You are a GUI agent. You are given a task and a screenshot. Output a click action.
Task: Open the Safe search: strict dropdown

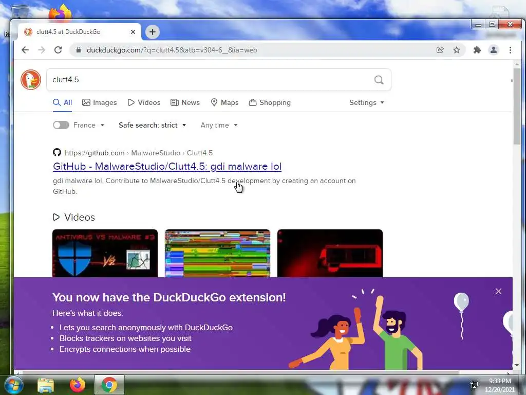tap(152, 125)
